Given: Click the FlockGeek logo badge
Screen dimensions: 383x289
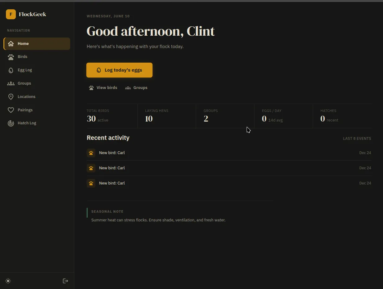Looking at the screenshot, I should pyautogui.click(x=11, y=14).
